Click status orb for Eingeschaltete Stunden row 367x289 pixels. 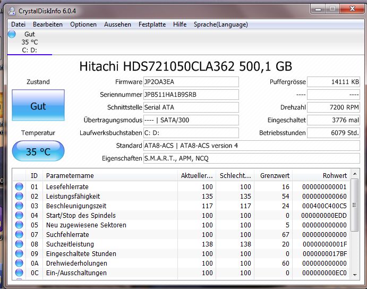(19, 253)
